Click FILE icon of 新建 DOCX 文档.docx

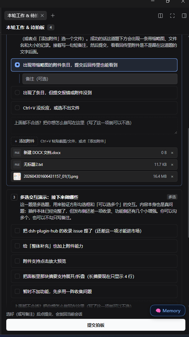coord(17,153)
